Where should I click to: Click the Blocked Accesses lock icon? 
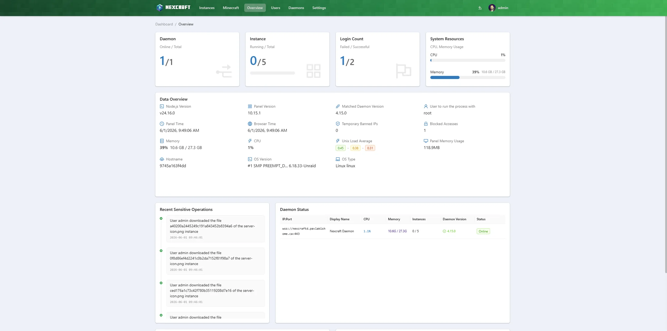[x=426, y=124]
